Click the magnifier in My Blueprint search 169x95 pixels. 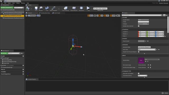coord(20,53)
